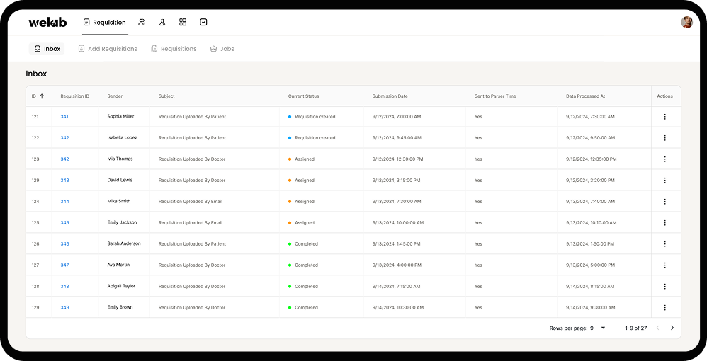Open requisition 343 link
The image size is (707, 361).
(65, 180)
